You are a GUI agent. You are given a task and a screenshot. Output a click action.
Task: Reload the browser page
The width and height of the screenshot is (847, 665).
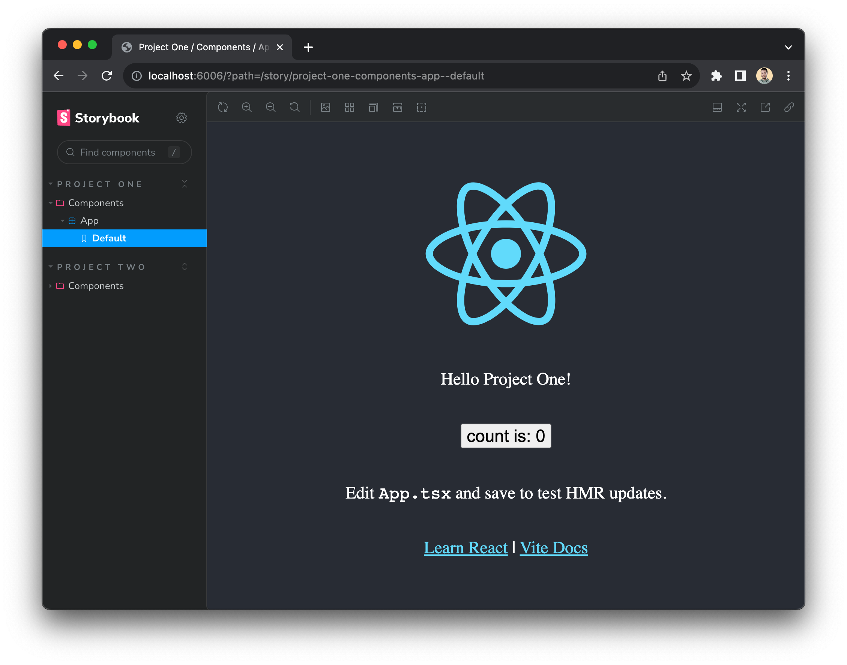coord(107,75)
